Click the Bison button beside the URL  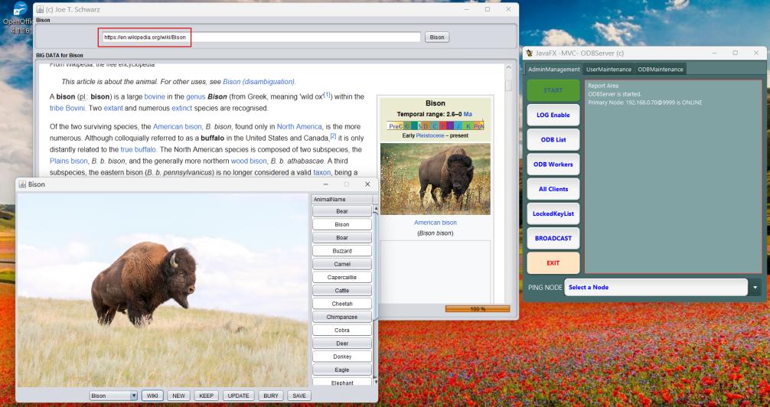click(x=437, y=37)
